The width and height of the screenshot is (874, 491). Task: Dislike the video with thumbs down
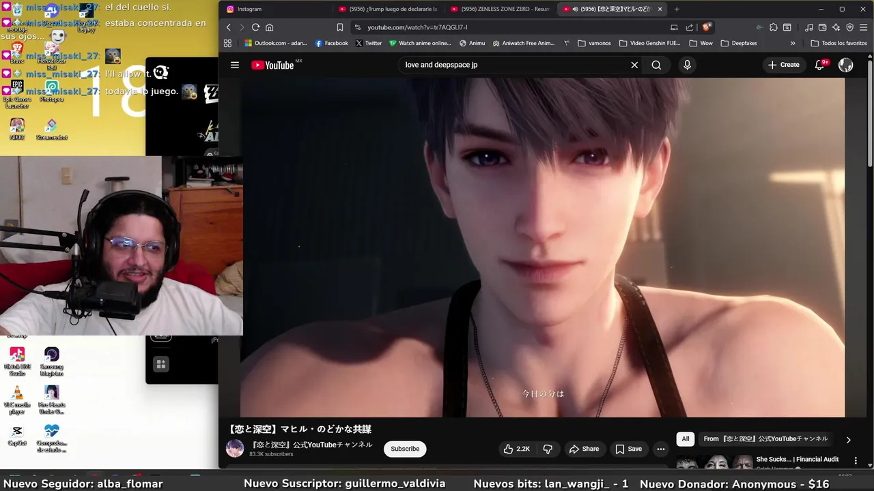tap(548, 449)
